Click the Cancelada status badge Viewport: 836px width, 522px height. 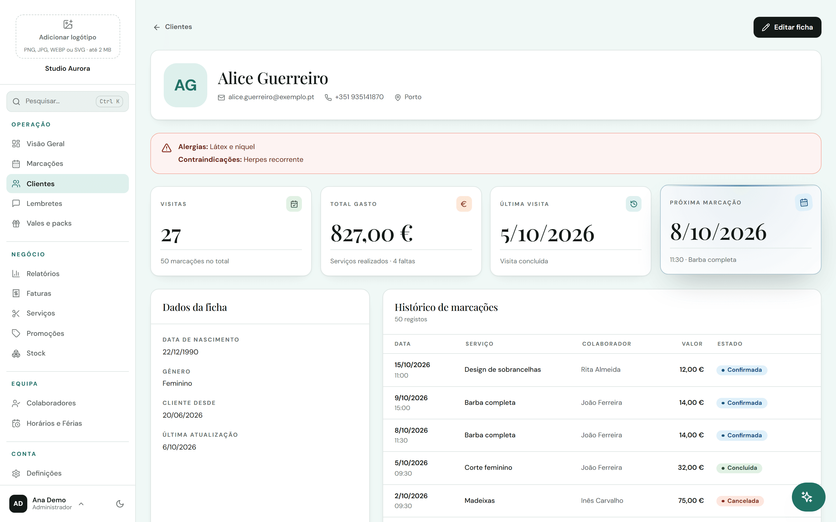[x=740, y=501]
